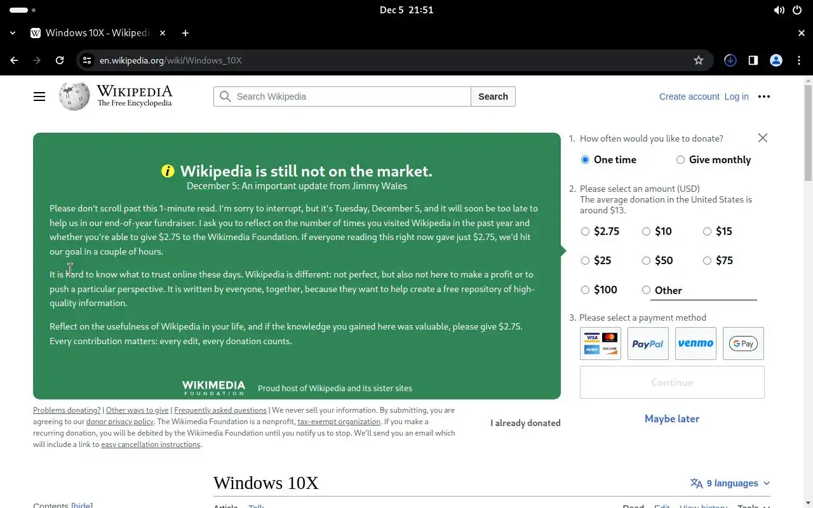The width and height of the screenshot is (813, 508).
Task: Click the browser forward arrow
Action: click(37, 60)
